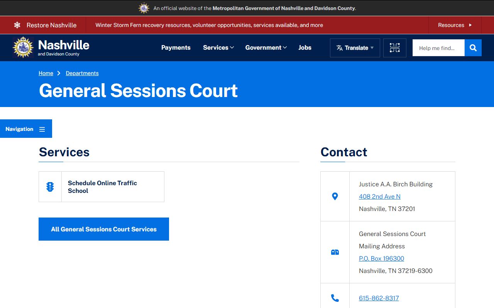
Task: Click the Help me find search field
Action: [x=438, y=48]
